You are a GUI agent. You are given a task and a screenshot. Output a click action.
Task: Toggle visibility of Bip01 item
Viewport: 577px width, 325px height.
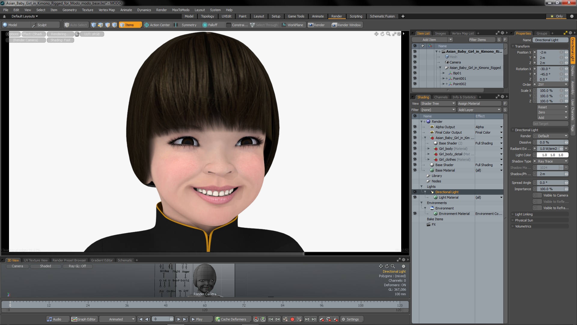click(x=415, y=73)
